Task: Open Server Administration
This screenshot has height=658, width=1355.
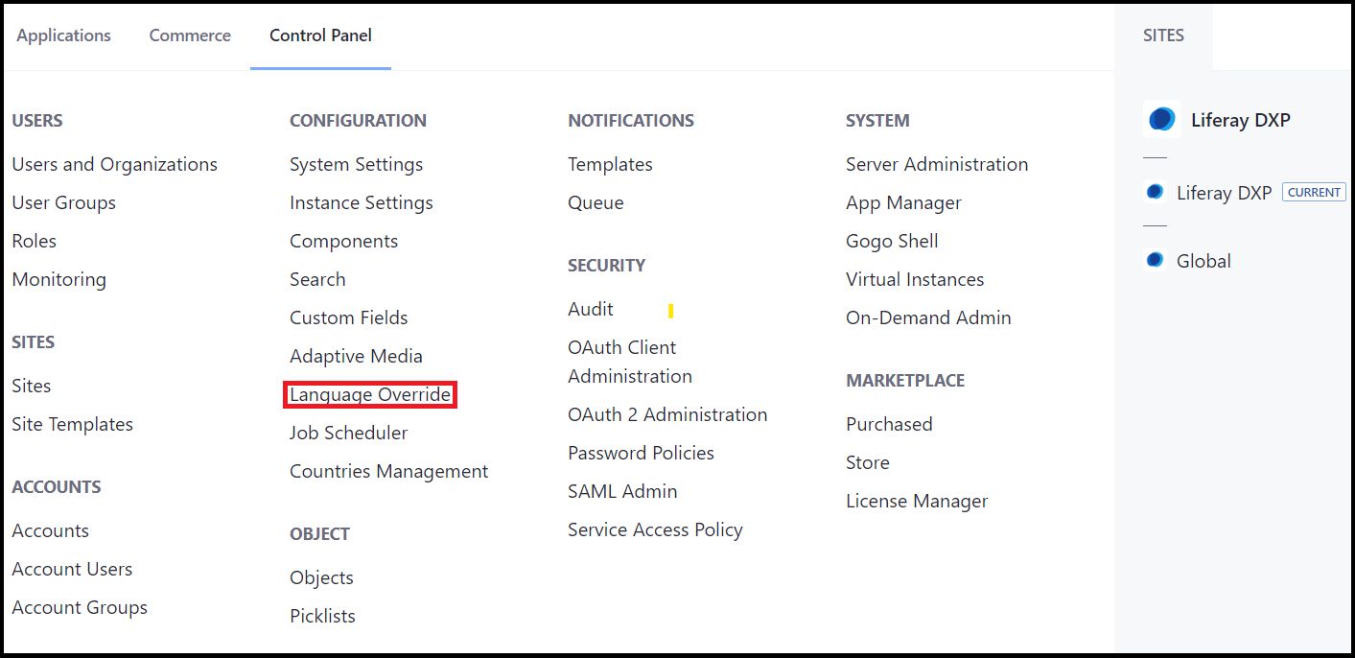Action: (x=937, y=164)
